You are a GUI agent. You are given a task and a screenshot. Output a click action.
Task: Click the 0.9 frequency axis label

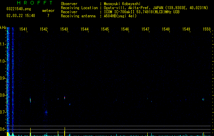pos(3,78)
